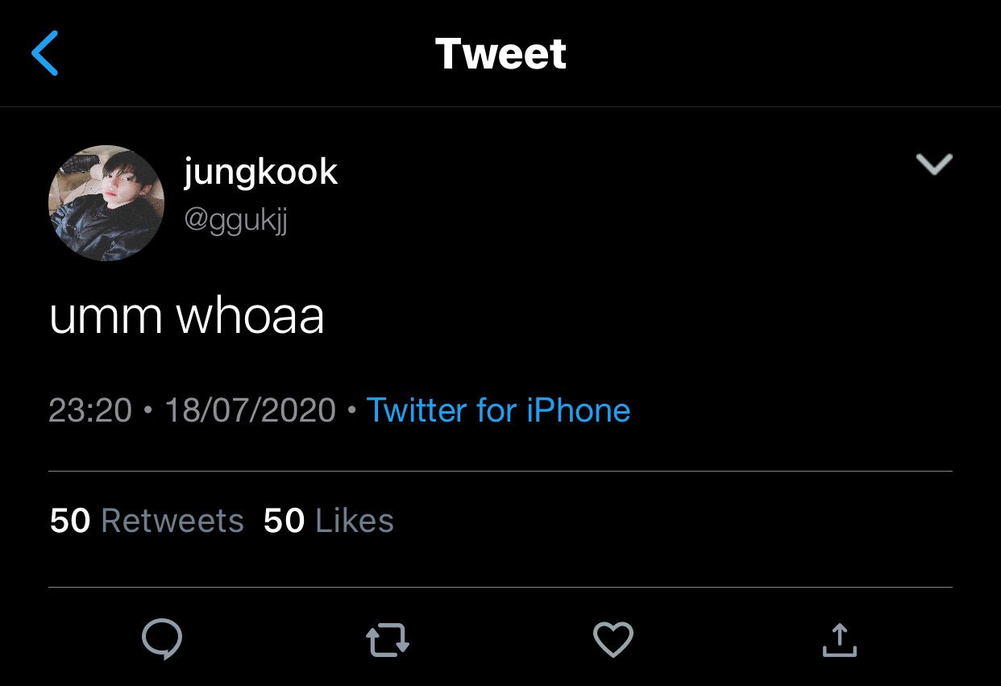Screen dimensions: 1001x686
Task: Tap the dot separator before Twitter for iPhone
Action: pyautogui.click(x=351, y=410)
